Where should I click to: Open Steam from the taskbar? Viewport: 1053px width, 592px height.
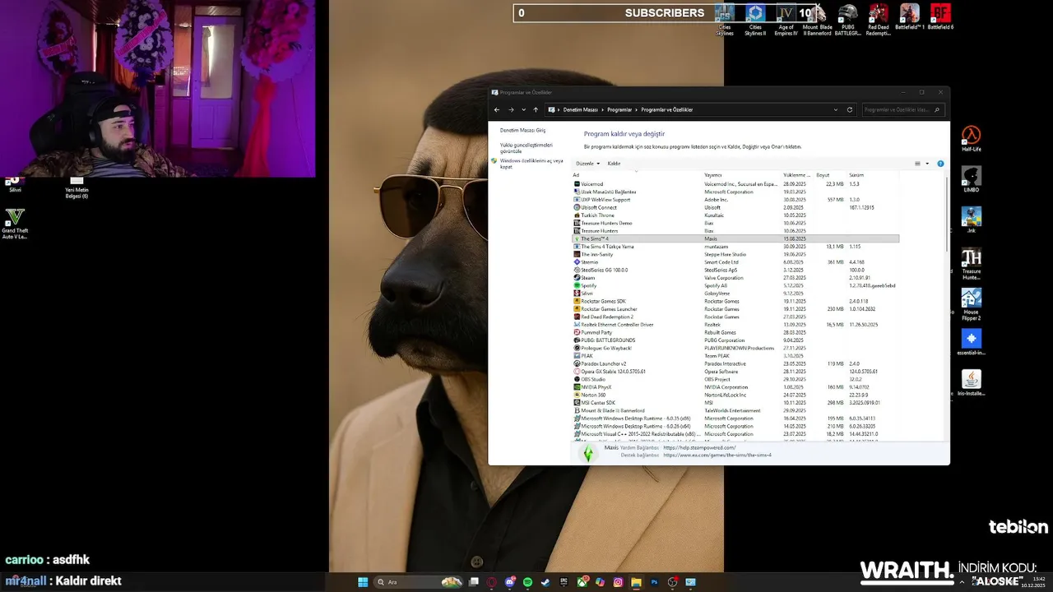click(545, 582)
